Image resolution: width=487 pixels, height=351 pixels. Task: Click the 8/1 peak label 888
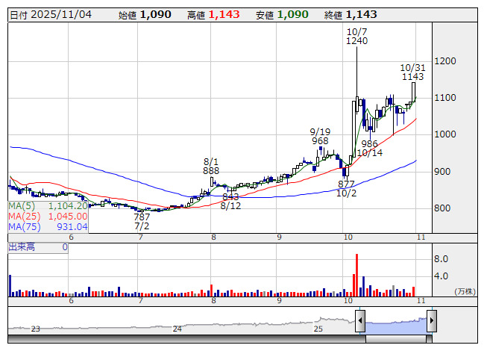tap(211, 170)
